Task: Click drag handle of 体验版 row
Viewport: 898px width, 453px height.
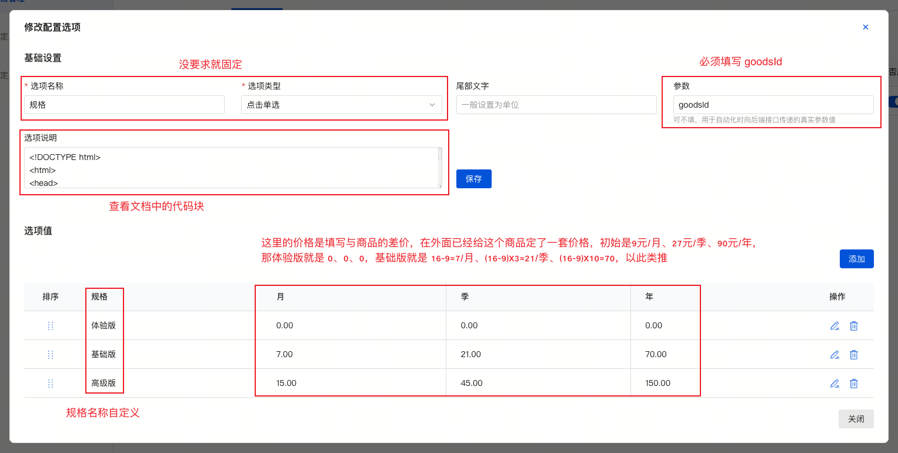Action: [x=51, y=326]
